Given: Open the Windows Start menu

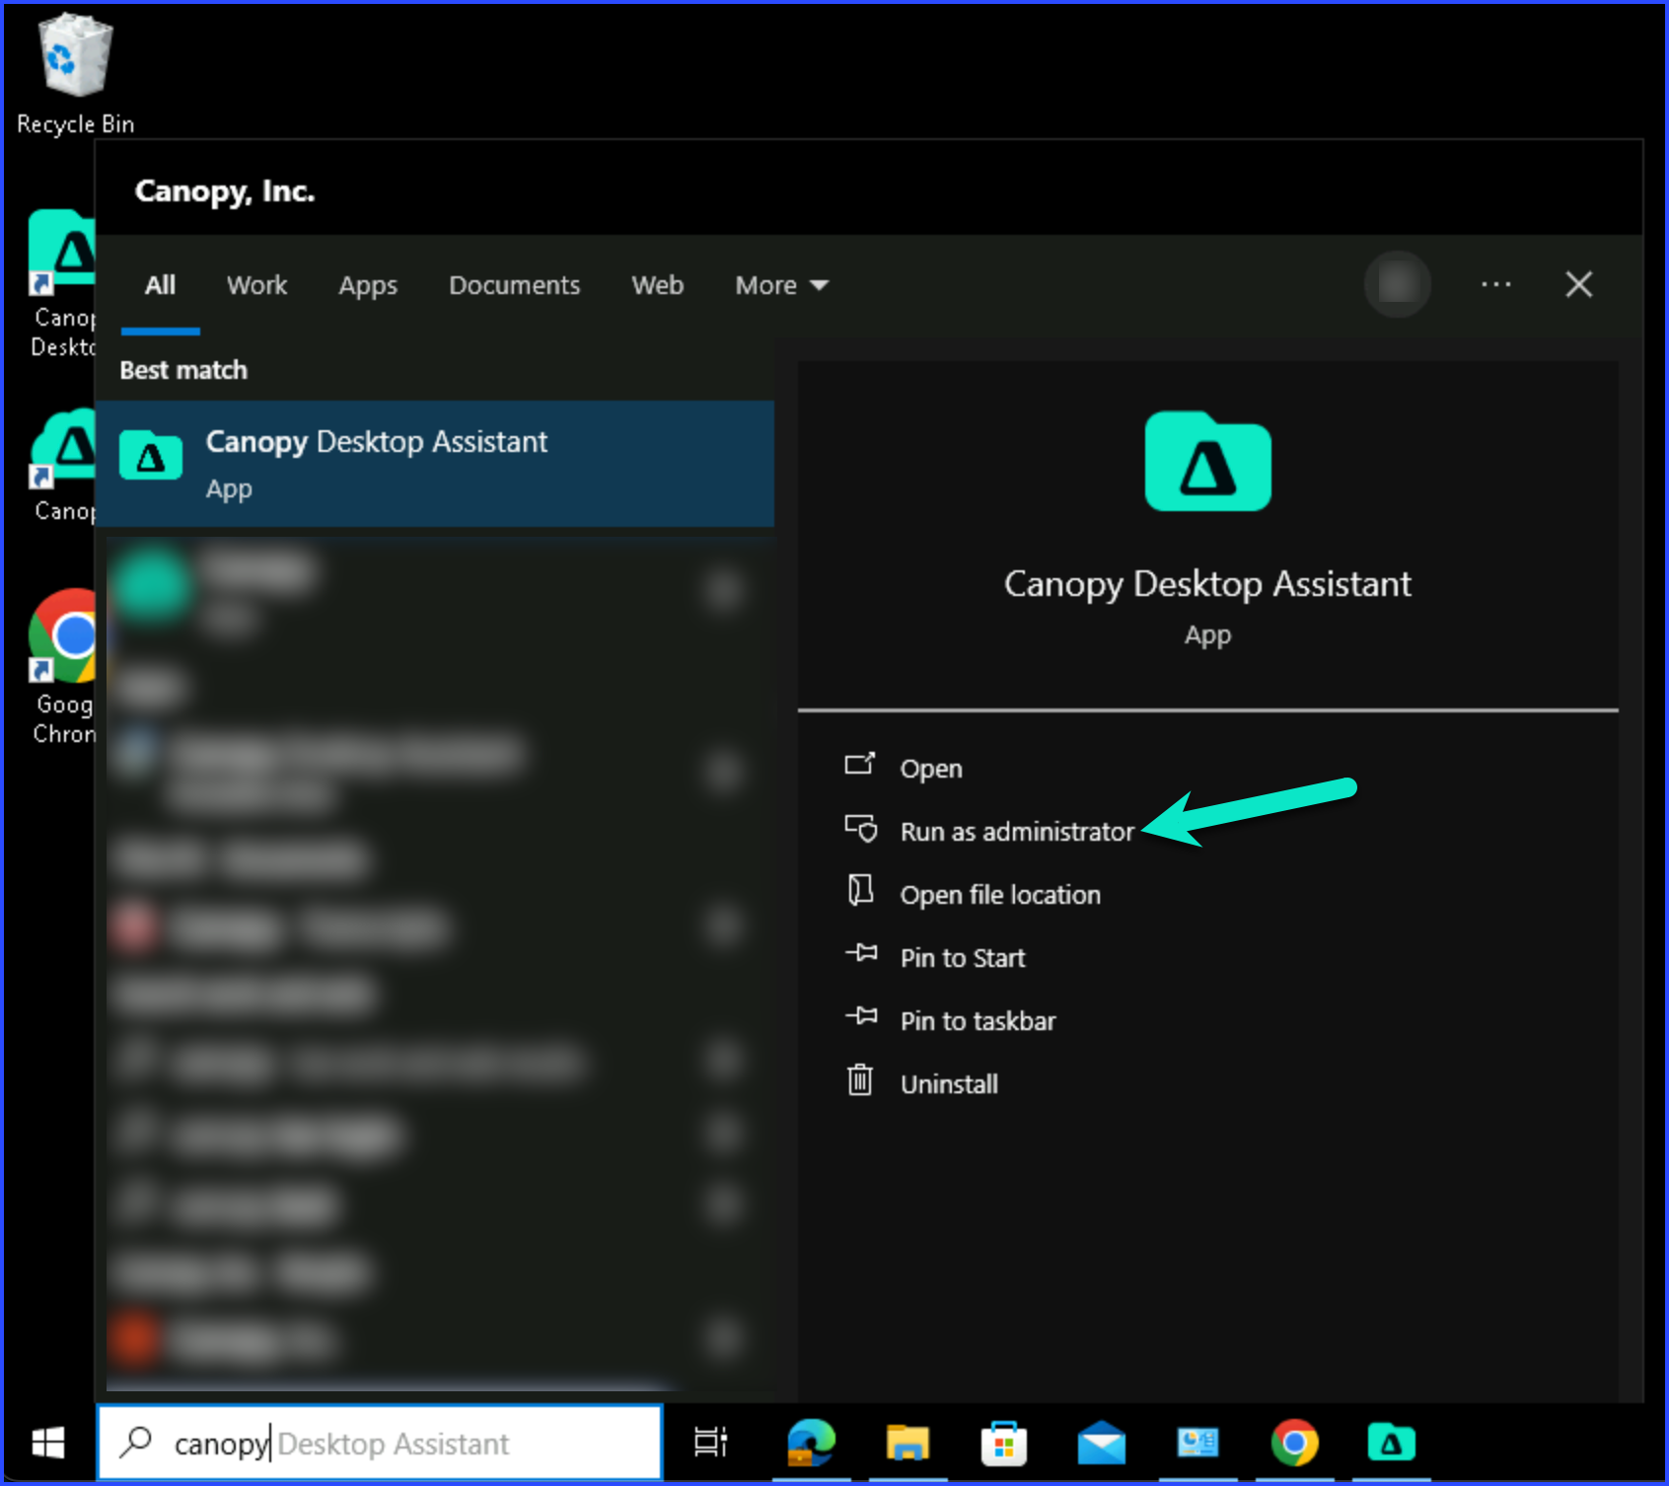Looking at the screenshot, I should [48, 1443].
